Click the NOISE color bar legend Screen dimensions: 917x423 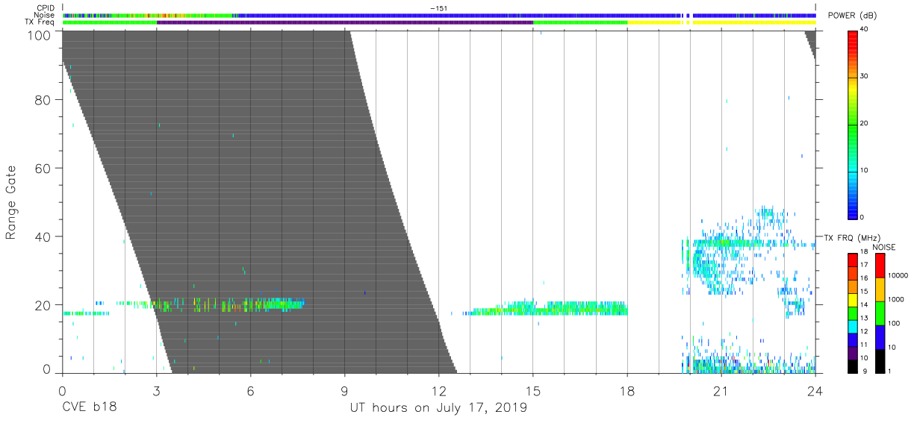click(880, 313)
